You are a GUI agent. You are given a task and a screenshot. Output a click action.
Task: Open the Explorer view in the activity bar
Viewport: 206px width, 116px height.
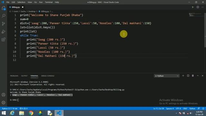click(x=4, y=8)
